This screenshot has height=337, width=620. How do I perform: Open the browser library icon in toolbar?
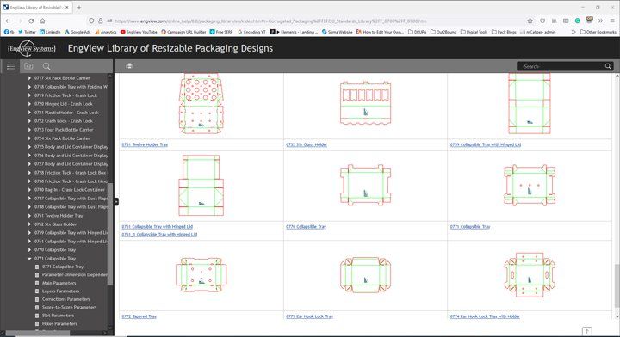coord(554,21)
